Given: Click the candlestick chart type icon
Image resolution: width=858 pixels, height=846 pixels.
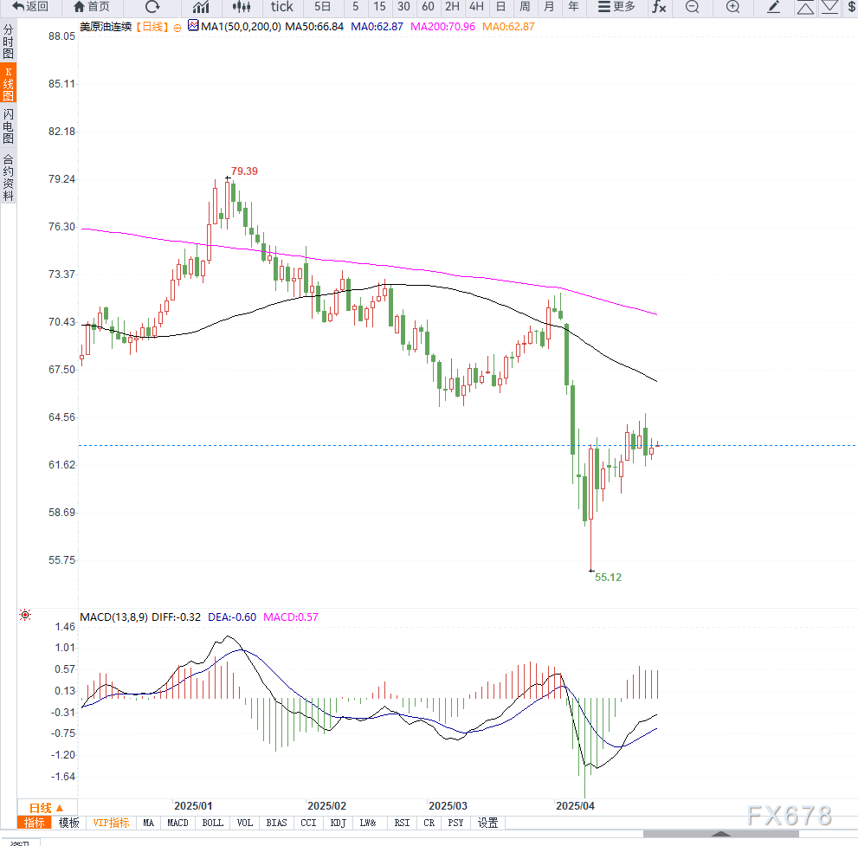Looking at the screenshot, I should coord(242,7).
